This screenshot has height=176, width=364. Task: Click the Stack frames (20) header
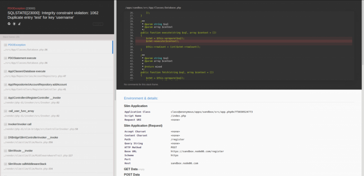click(x=12, y=37)
